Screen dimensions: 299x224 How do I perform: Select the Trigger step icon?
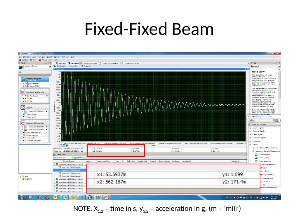(23, 107)
